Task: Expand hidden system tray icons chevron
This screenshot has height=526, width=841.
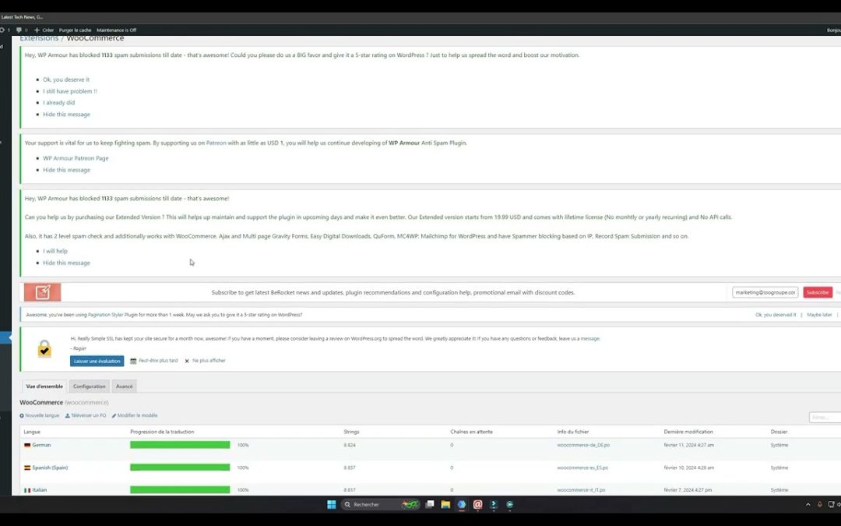Action: click(808, 504)
